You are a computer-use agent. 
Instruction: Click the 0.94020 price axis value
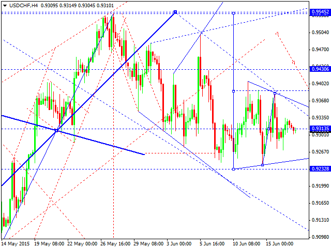click(320, 84)
